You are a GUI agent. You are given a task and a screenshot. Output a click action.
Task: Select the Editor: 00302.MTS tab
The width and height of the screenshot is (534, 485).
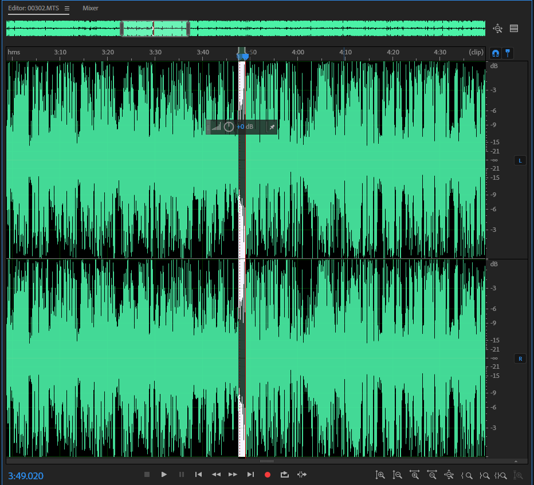pos(33,9)
